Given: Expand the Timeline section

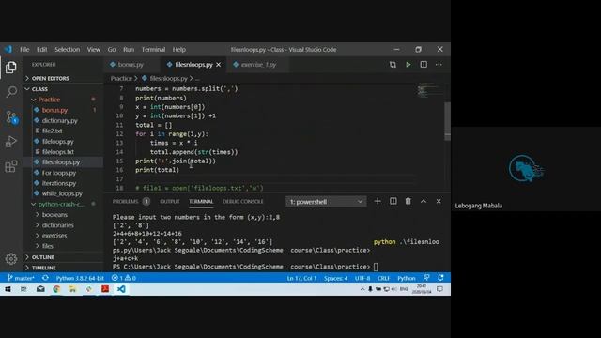Looking at the screenshot, I should [63, 268].
